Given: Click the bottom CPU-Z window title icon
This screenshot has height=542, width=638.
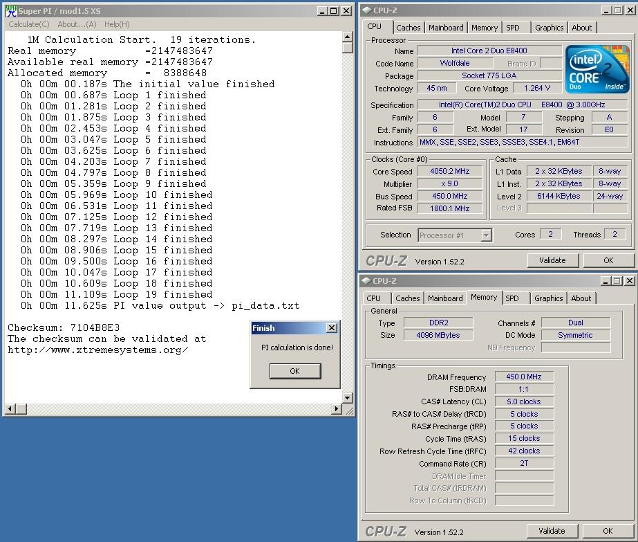Looking at the screenshot, I should click(366, 281).
